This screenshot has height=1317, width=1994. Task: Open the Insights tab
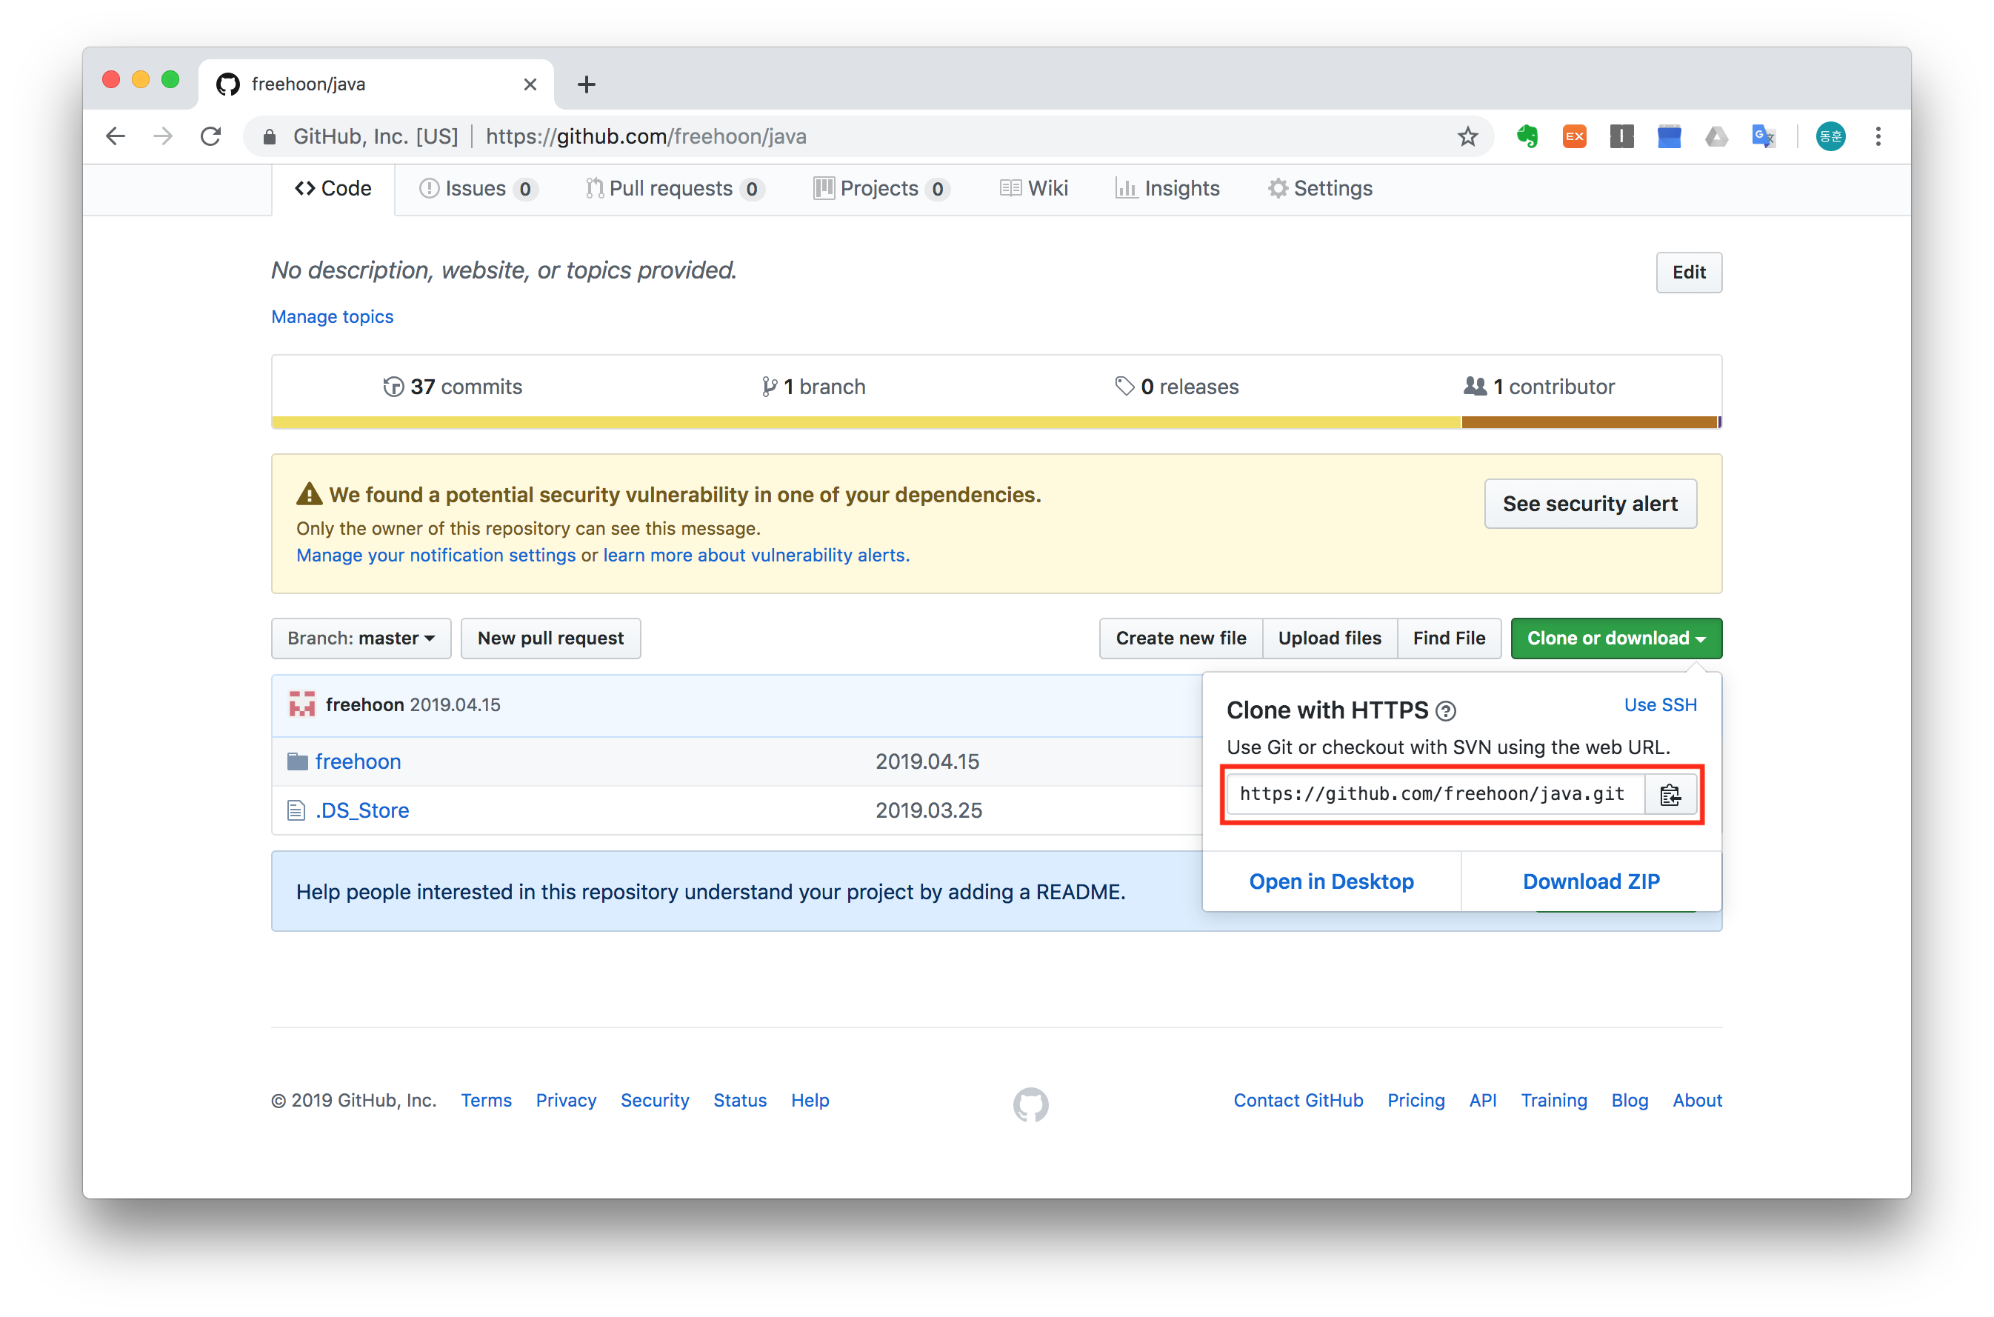pyautogui.click(x=1167, y=189)
